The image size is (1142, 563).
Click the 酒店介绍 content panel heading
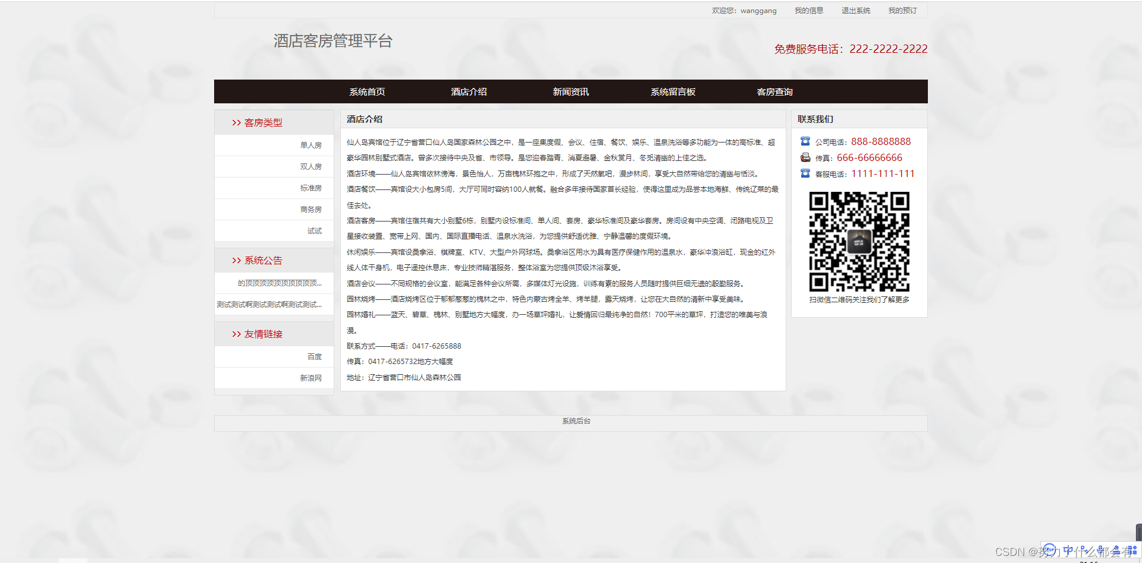[x=365, y=119]
